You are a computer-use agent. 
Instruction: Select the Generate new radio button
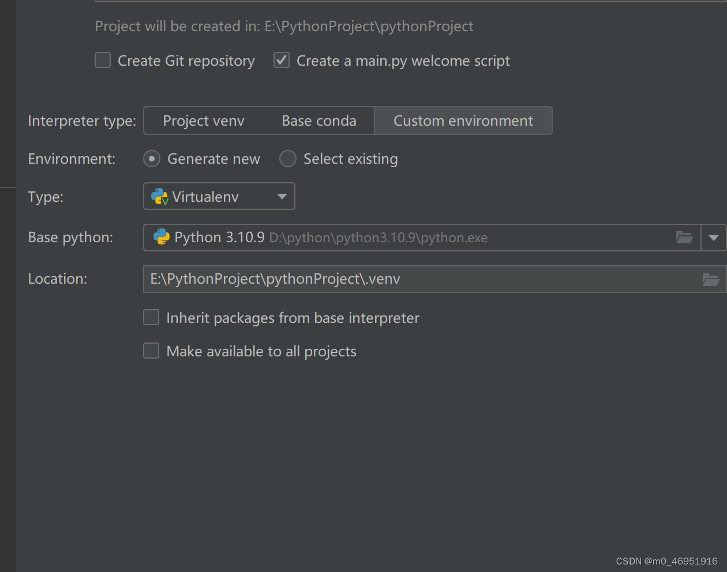[151, 159]
